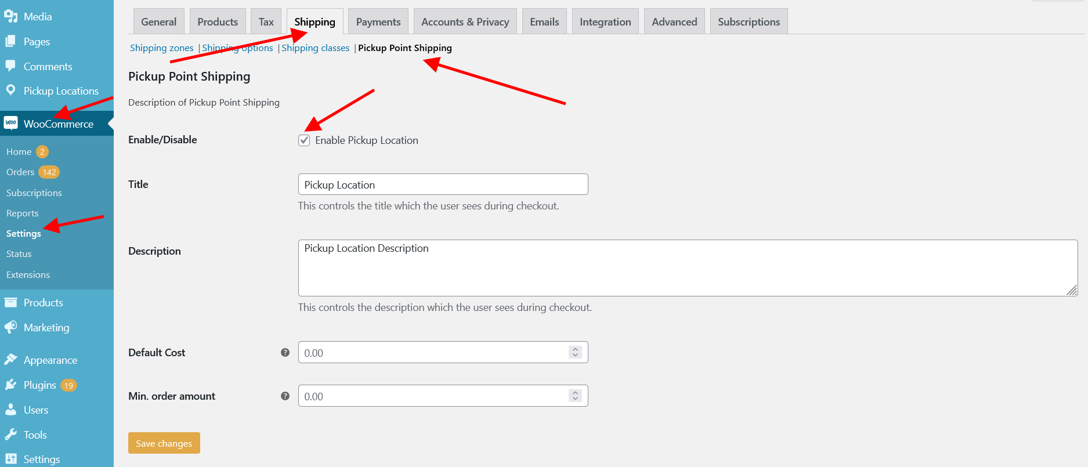Click the Plugins plug icon
Image resolution: width=1088 pixels, height=467 pixels.
tap(10, 385)
